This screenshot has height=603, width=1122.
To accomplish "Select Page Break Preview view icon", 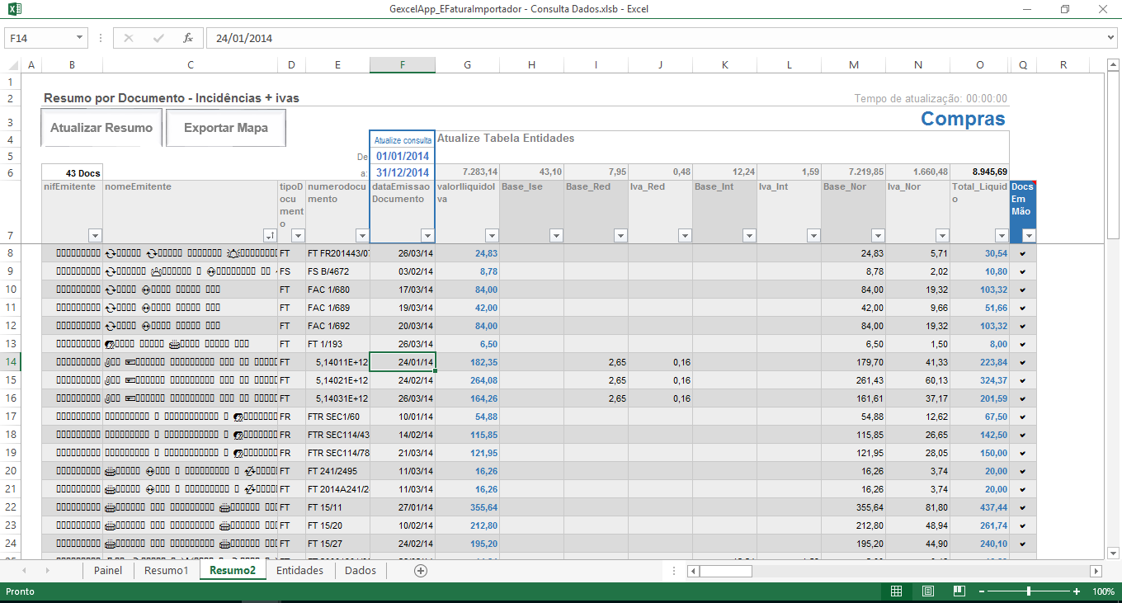I will 959,591.
